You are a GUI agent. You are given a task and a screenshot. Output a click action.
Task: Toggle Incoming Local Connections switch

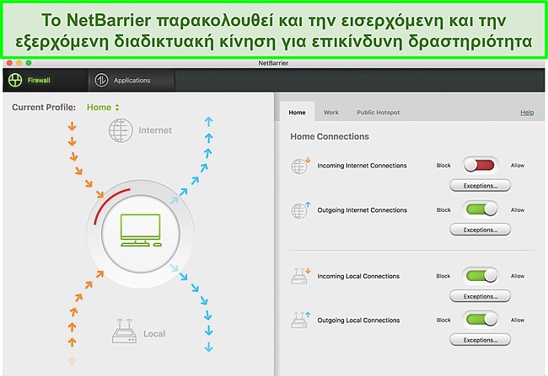(481, 276)
